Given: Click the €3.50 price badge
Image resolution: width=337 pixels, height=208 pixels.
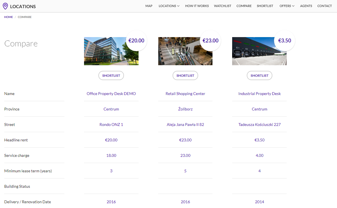Looking at the screenshot, I should tap(284, 40).
